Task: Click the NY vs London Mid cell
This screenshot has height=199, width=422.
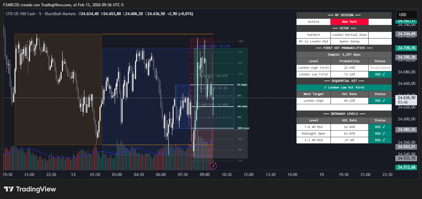Action: [x=314, y=41]
